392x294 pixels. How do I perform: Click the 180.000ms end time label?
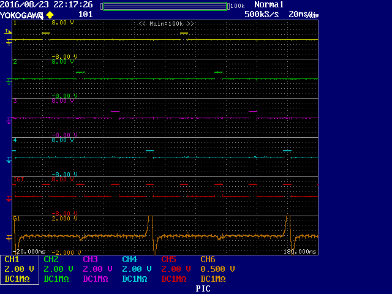(300, 252)
